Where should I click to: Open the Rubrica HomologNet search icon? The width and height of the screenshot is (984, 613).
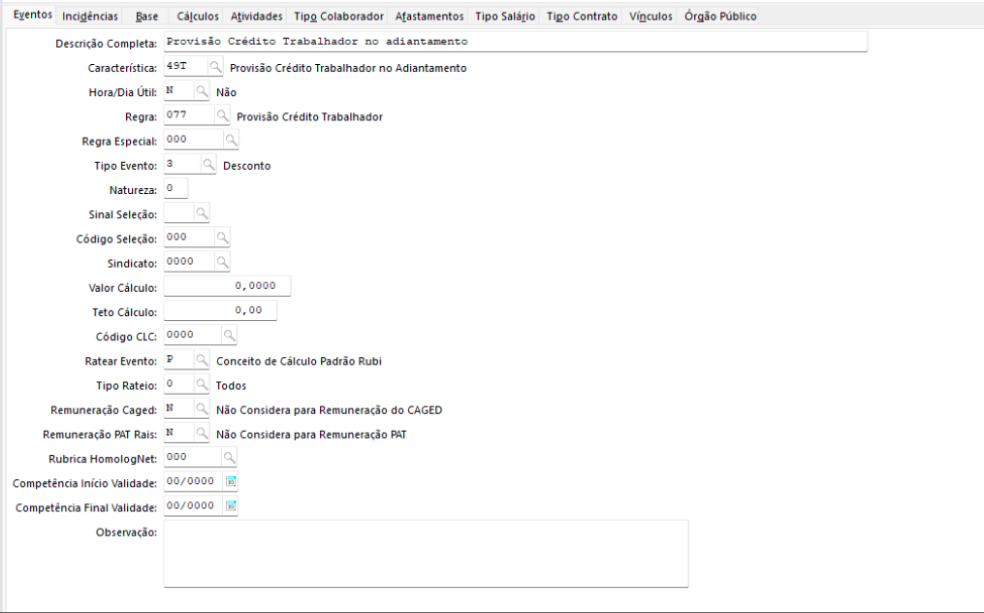pyautogui.click(x=229, y=458)
